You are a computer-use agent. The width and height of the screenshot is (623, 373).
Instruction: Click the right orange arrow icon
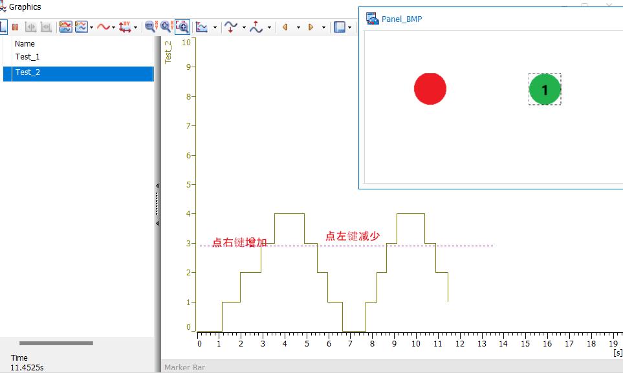311,27
